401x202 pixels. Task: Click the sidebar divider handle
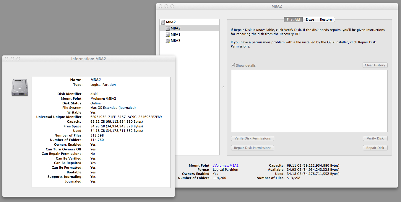223,87
